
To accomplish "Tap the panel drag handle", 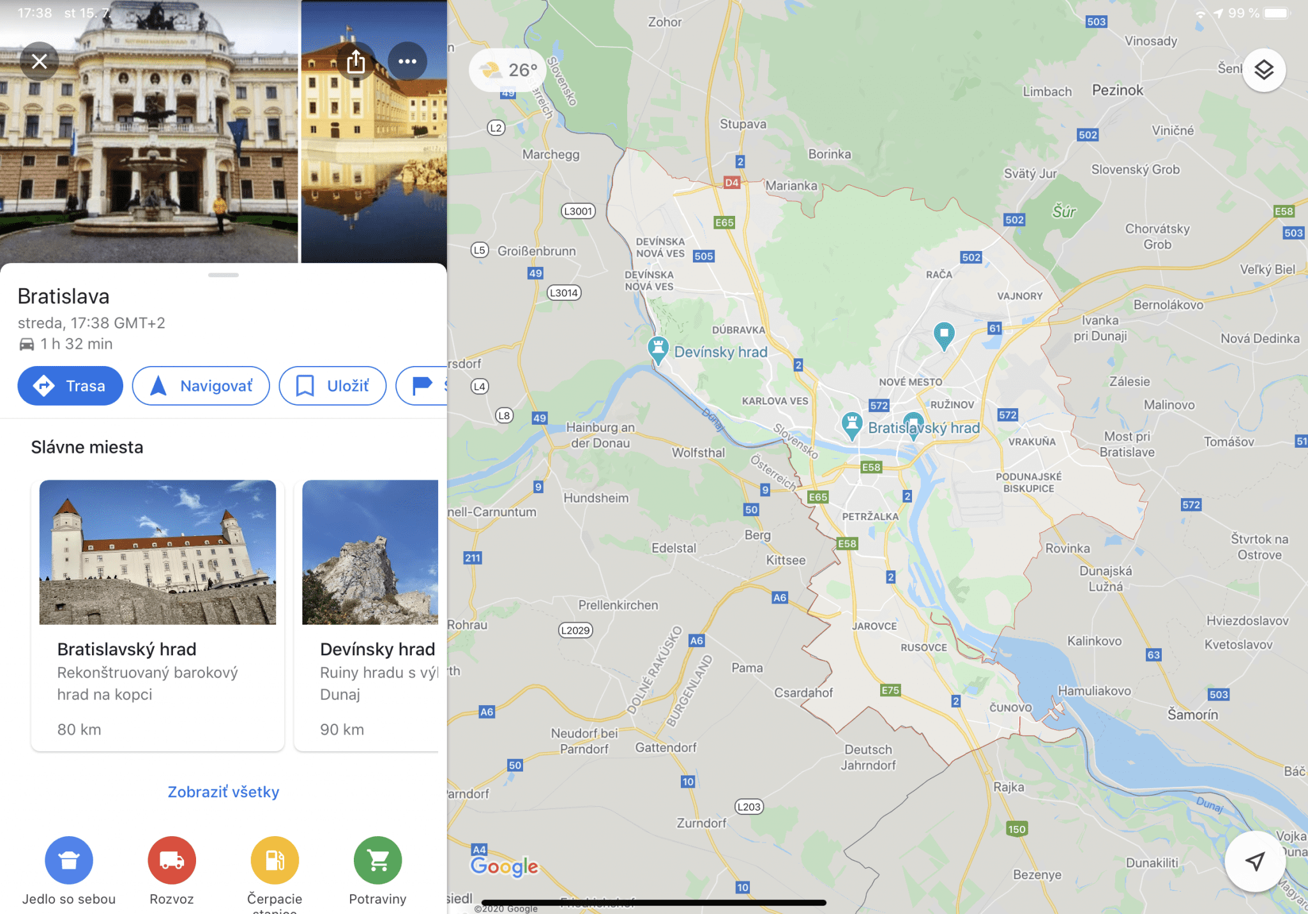I will click(x=224, y=275).
